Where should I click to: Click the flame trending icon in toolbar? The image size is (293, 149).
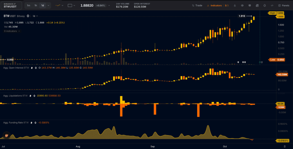click(235, 5)
